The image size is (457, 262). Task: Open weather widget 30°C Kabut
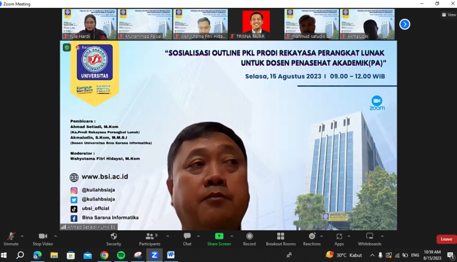(344, 255)
